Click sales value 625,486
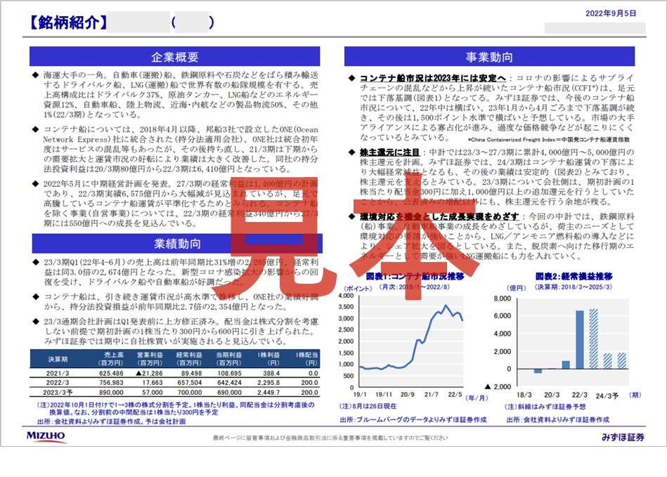Screen dimensions: 667x477 coord(111,373)
